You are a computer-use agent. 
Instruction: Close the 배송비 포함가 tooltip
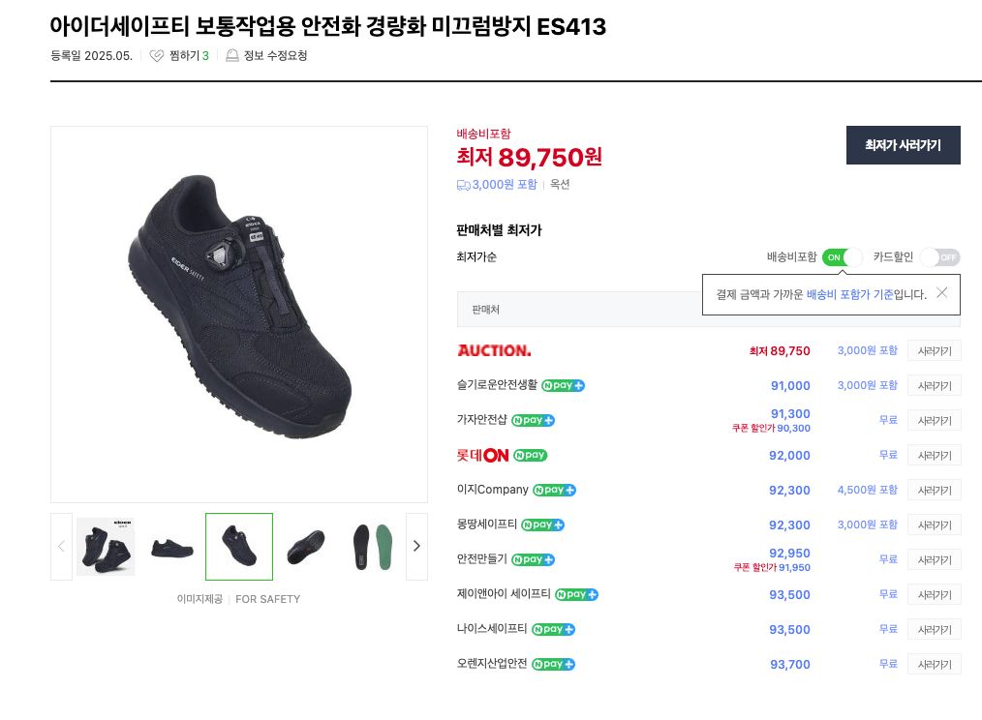941,292
